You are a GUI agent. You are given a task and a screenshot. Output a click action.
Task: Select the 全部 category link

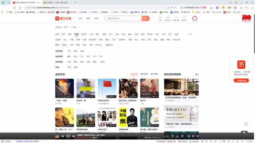(57, 34)
